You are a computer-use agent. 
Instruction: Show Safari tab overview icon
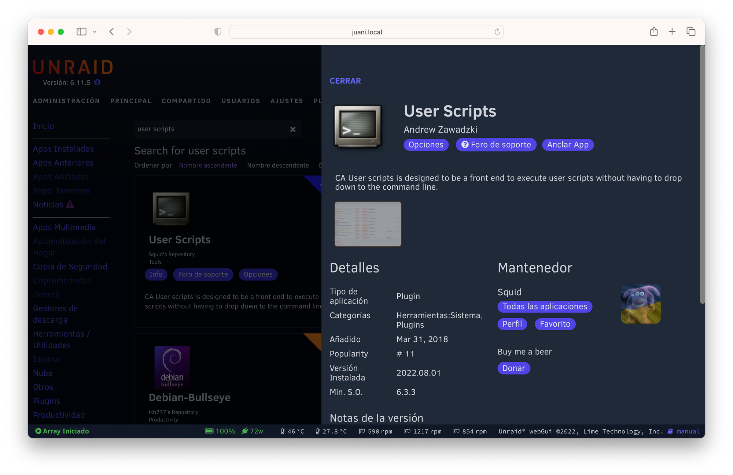click(691, 32)
